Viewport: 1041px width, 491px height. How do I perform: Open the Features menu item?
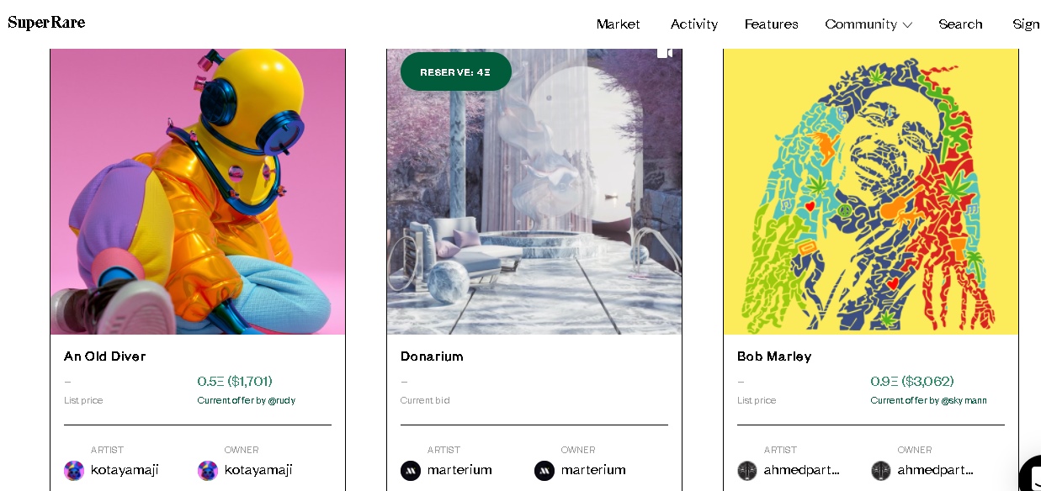771,24
